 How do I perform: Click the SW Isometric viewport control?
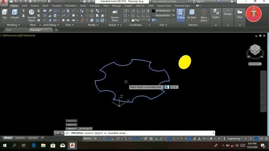12,35
